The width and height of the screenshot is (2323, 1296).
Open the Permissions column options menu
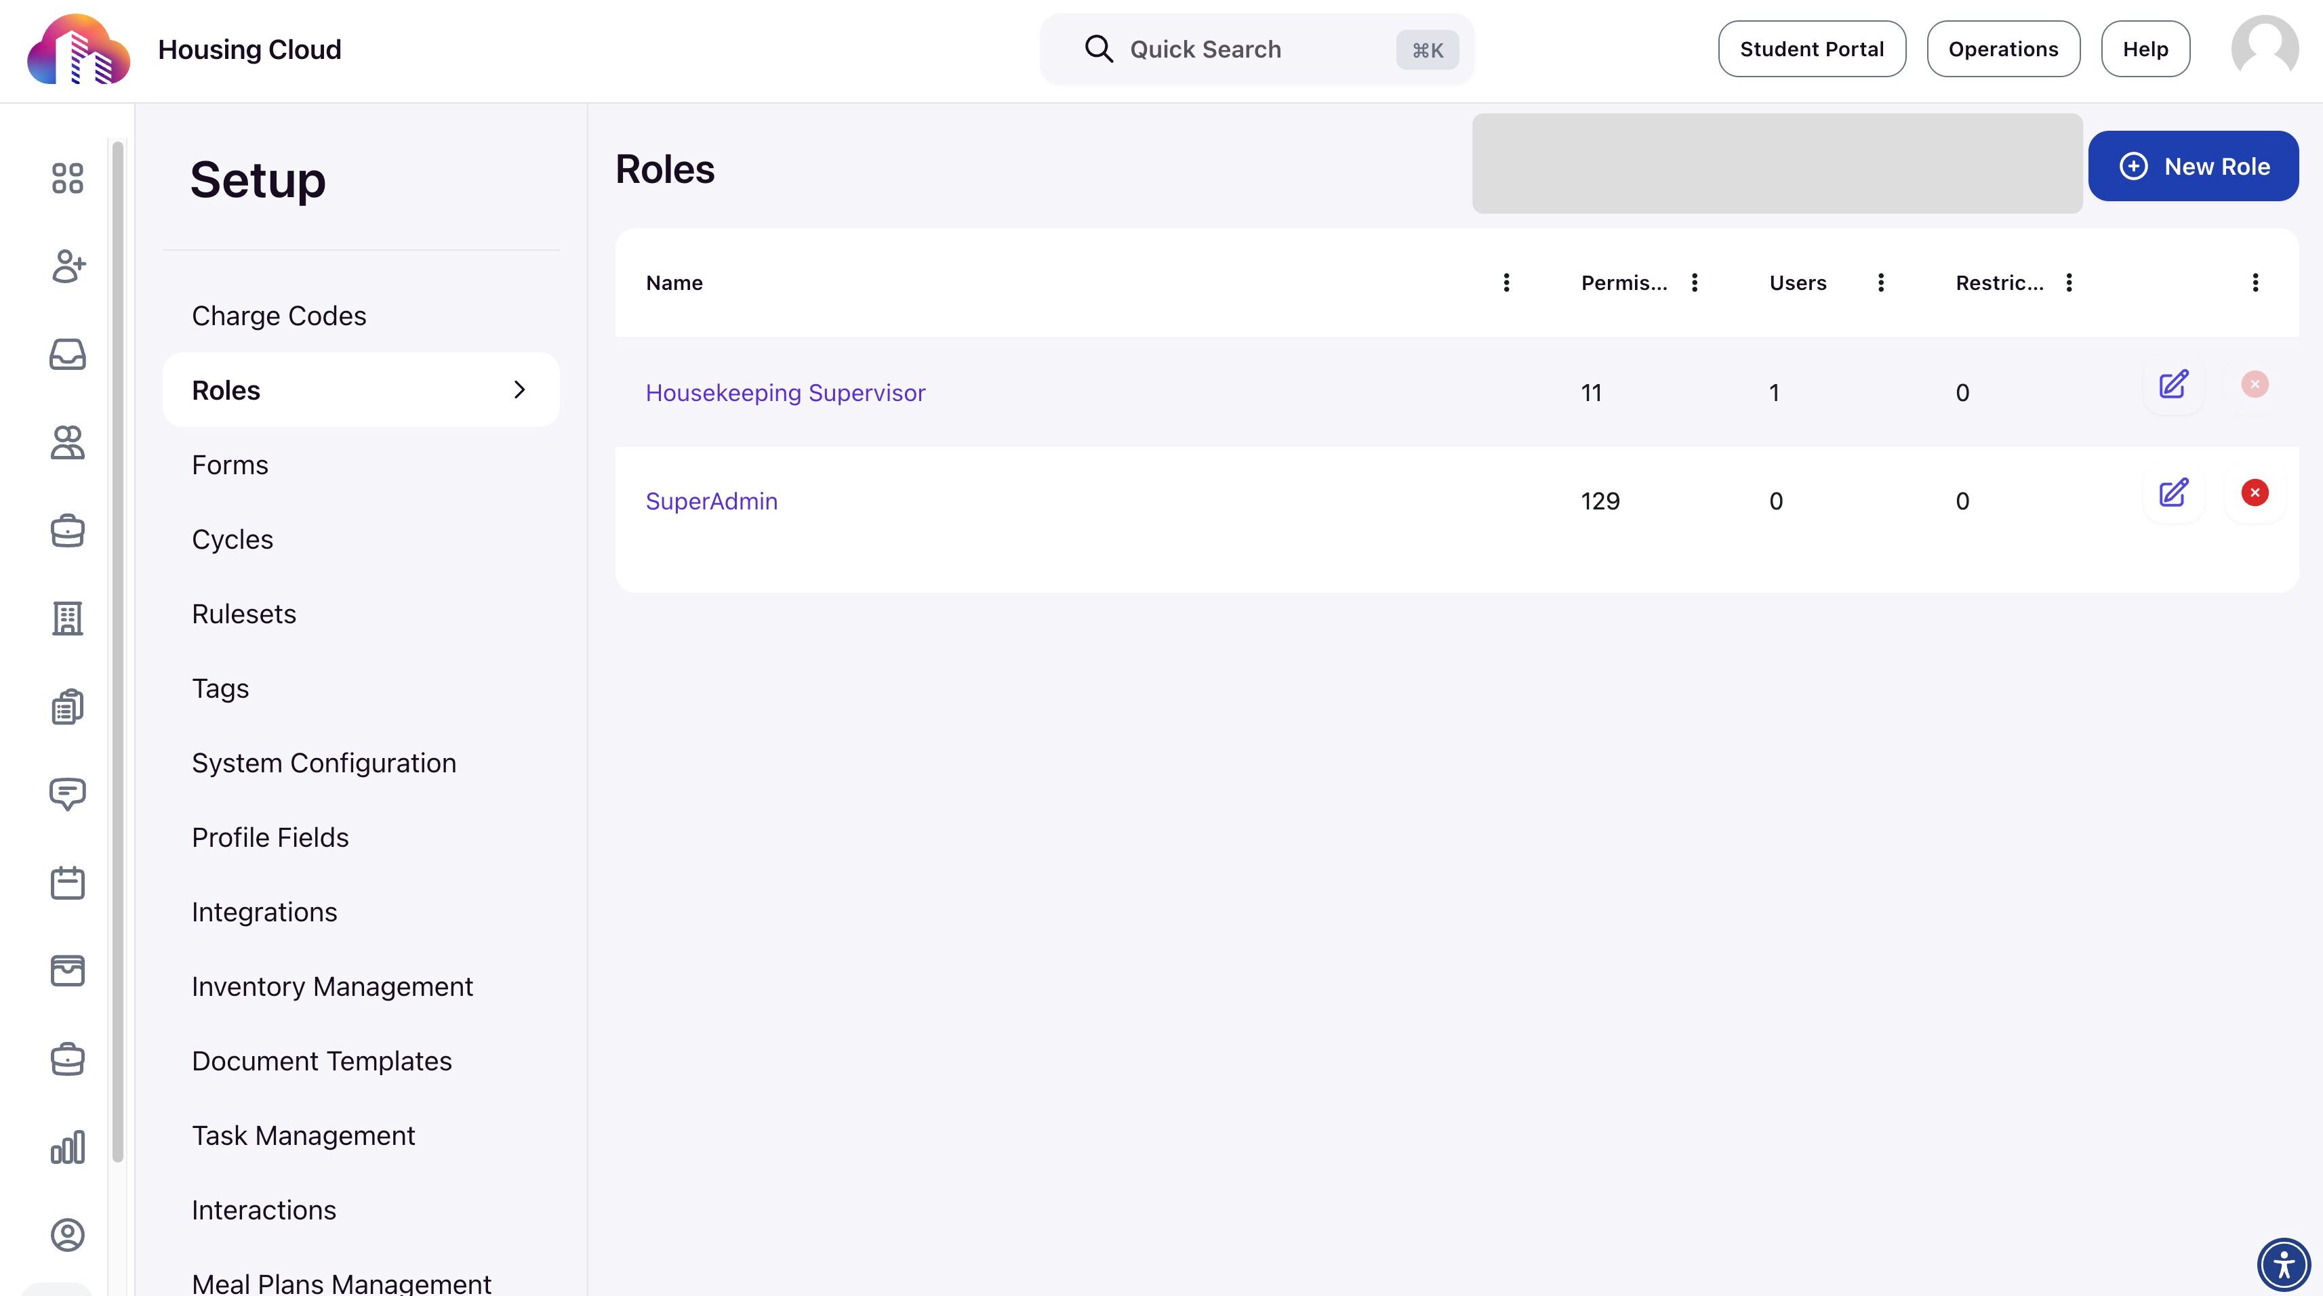click(x=1695, y=283)
